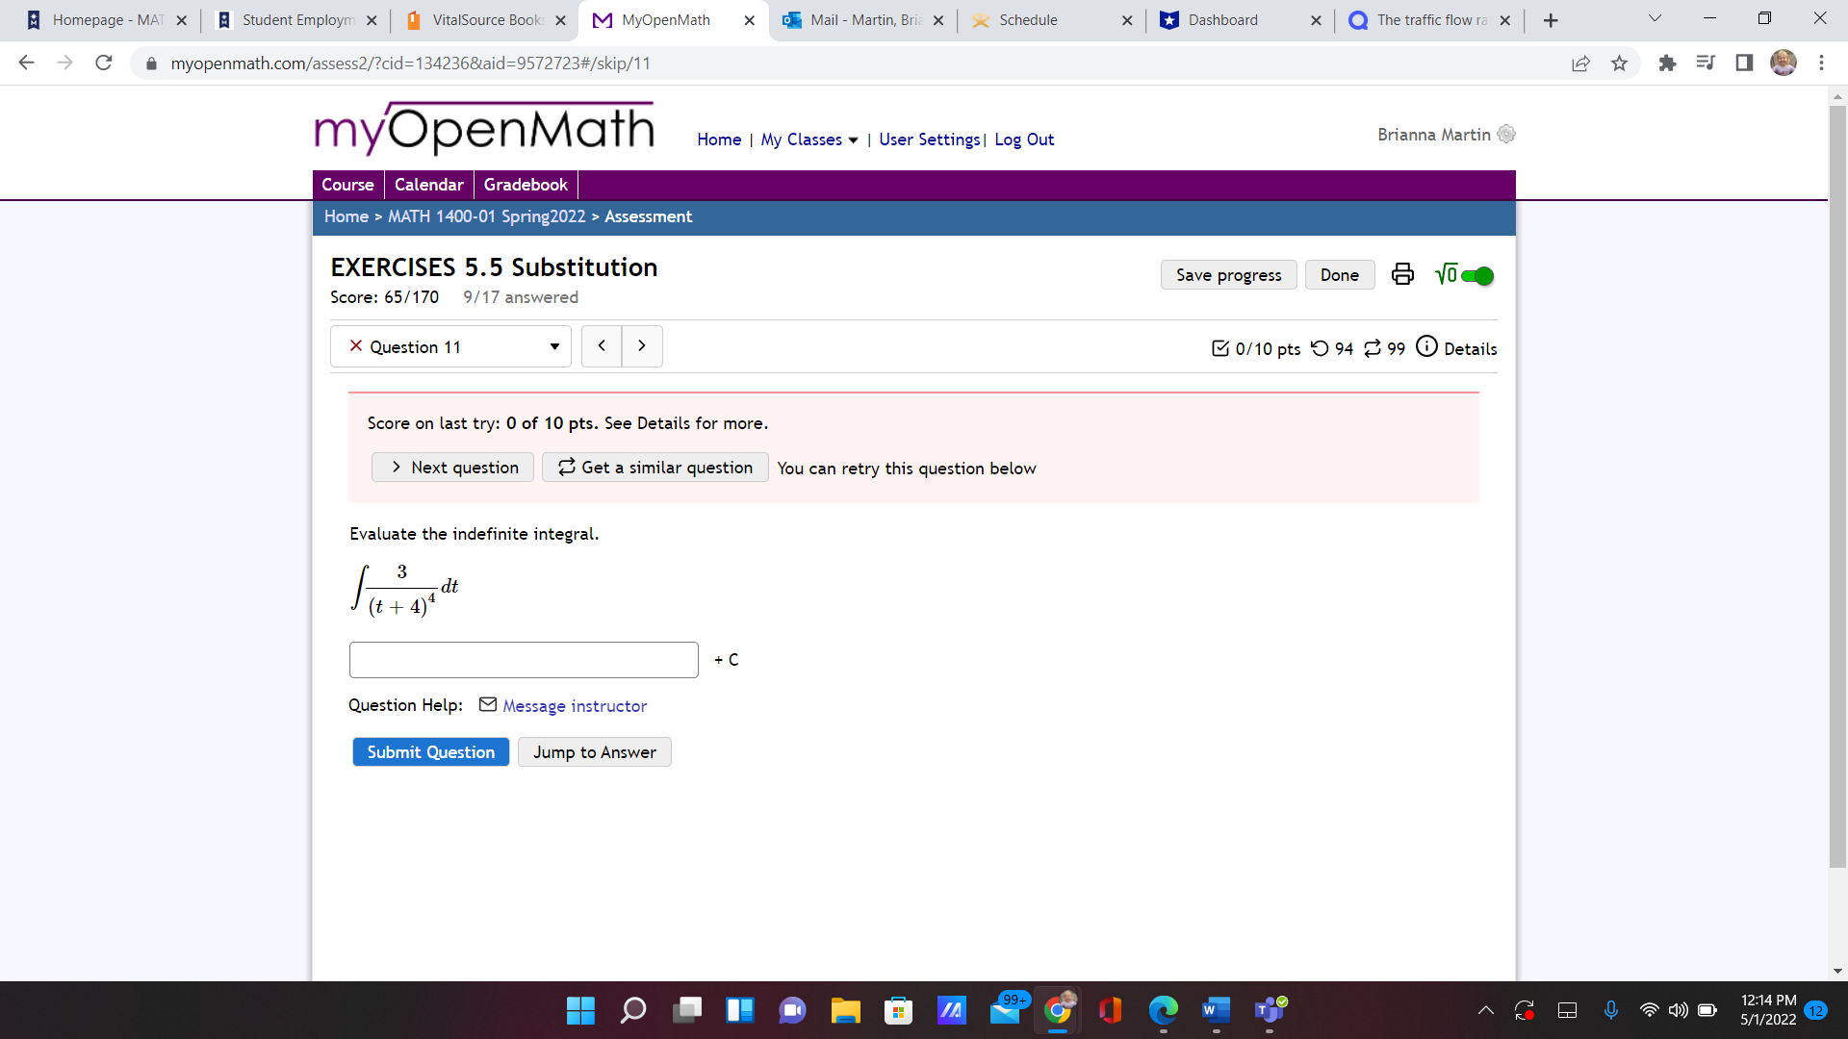Viewport: 1848px width, 1039px height.
Task: Open Microsoft Teams from the taskbar
Action: click(x=1270, y=1010)
